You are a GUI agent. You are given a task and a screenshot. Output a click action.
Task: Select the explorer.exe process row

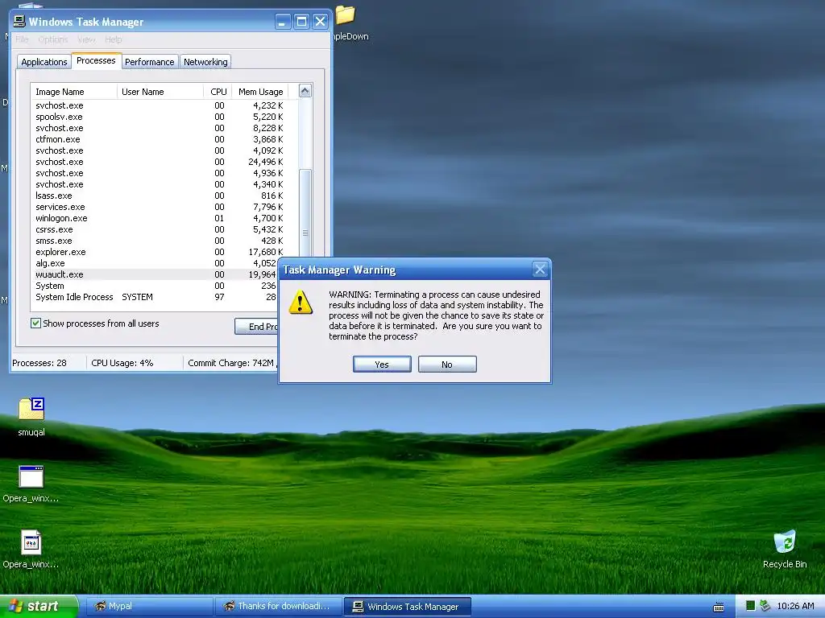pos(160,252)
